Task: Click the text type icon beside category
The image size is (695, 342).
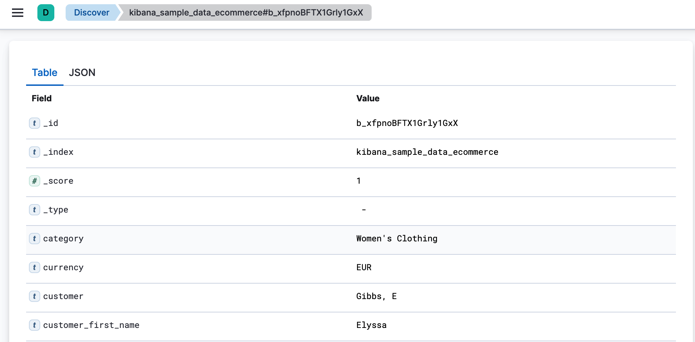Action: [x=34, y=239]
